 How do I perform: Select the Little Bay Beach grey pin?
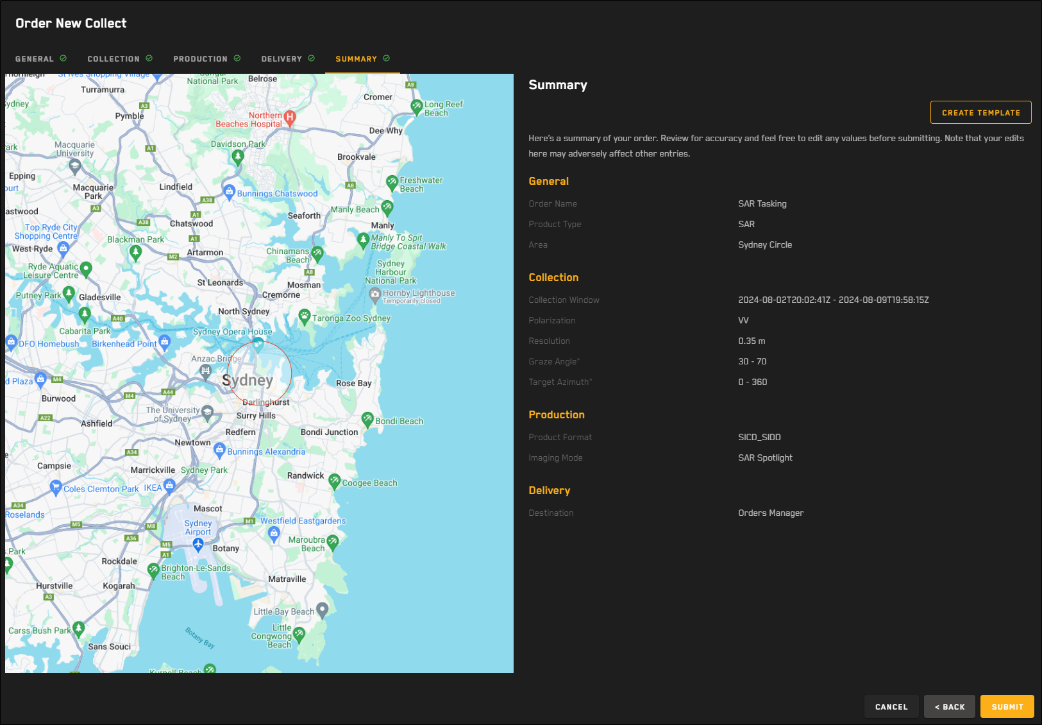[323, 610]
